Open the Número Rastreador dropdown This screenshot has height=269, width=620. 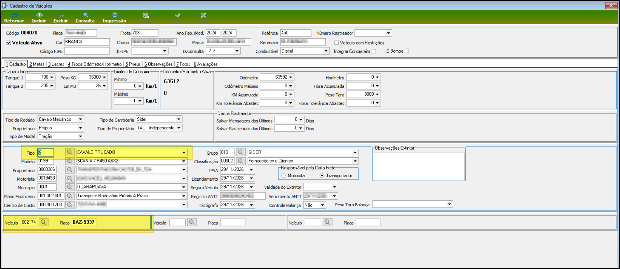[389, 33]
